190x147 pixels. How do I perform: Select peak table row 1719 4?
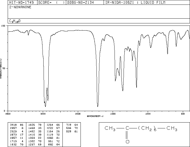(x=16, y=141)
